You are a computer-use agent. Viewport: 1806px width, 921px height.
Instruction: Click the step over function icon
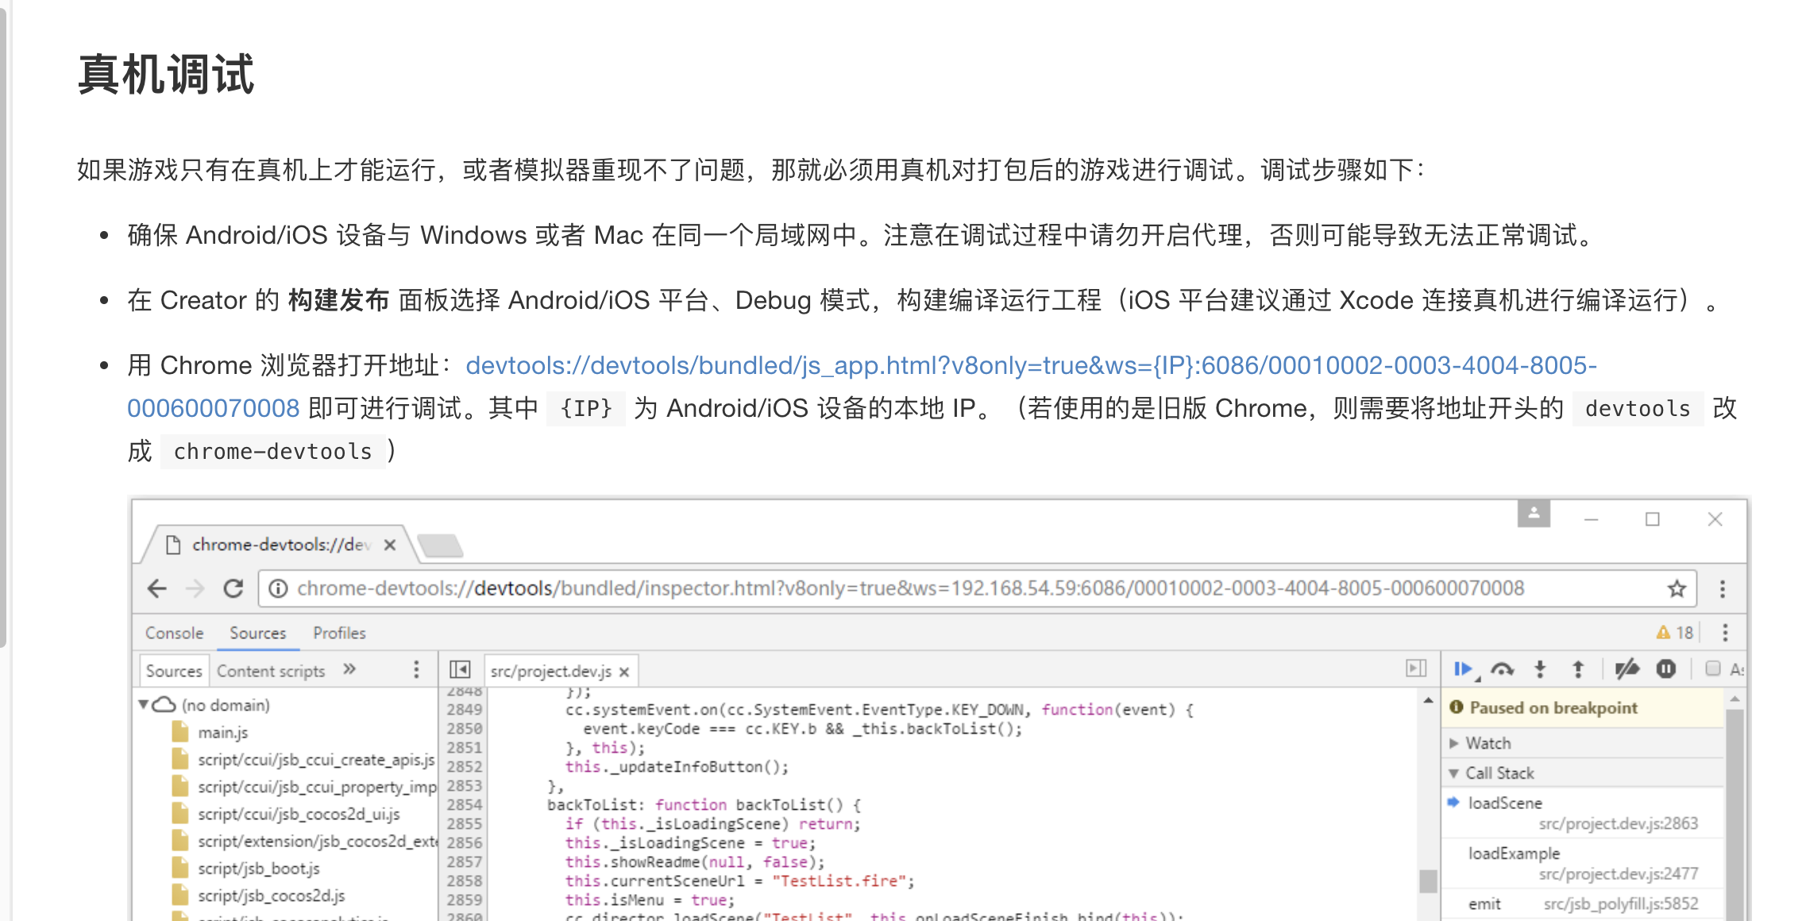[1501, 669]
